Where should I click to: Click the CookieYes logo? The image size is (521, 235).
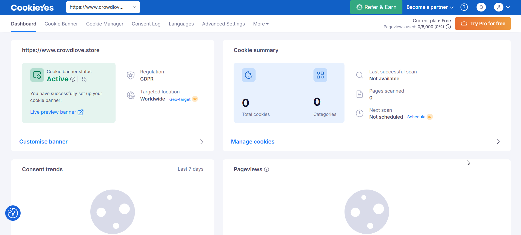[32, 7]
